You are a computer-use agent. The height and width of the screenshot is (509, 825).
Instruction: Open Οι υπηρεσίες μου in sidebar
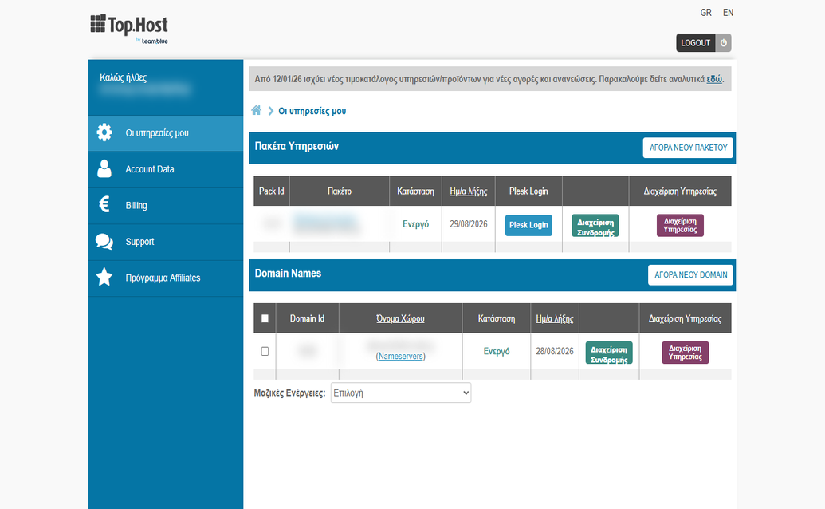click(166, 133)
